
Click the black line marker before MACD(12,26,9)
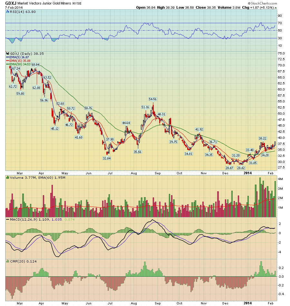[8, 220]
